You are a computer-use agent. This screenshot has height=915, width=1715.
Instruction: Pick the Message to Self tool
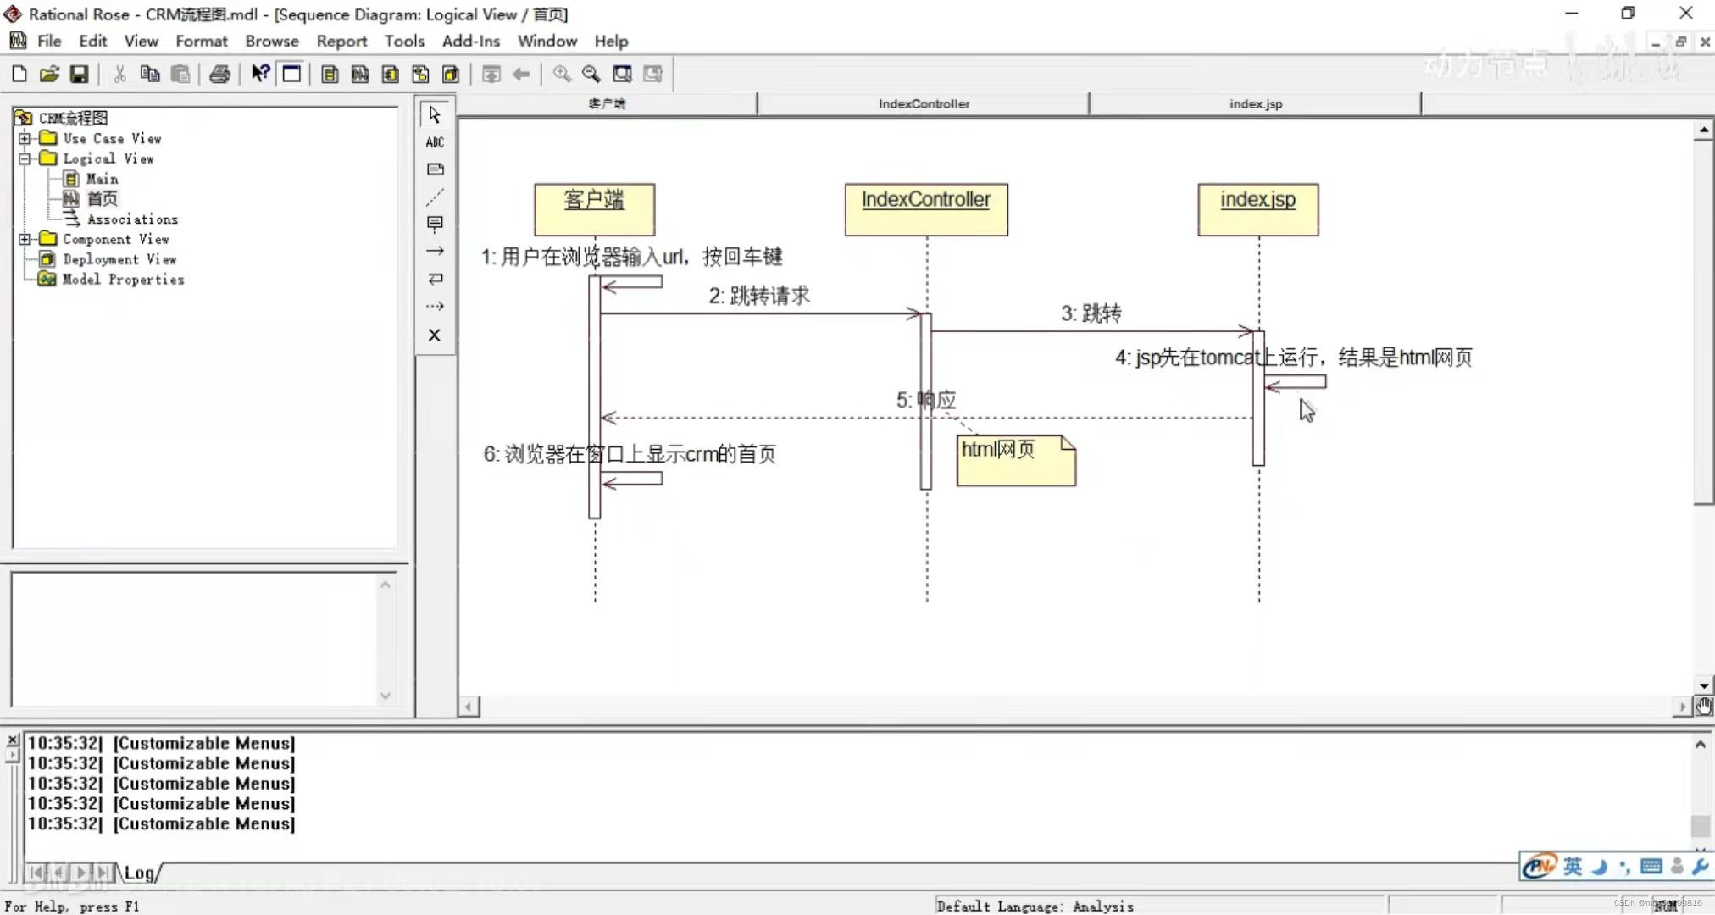435,279
